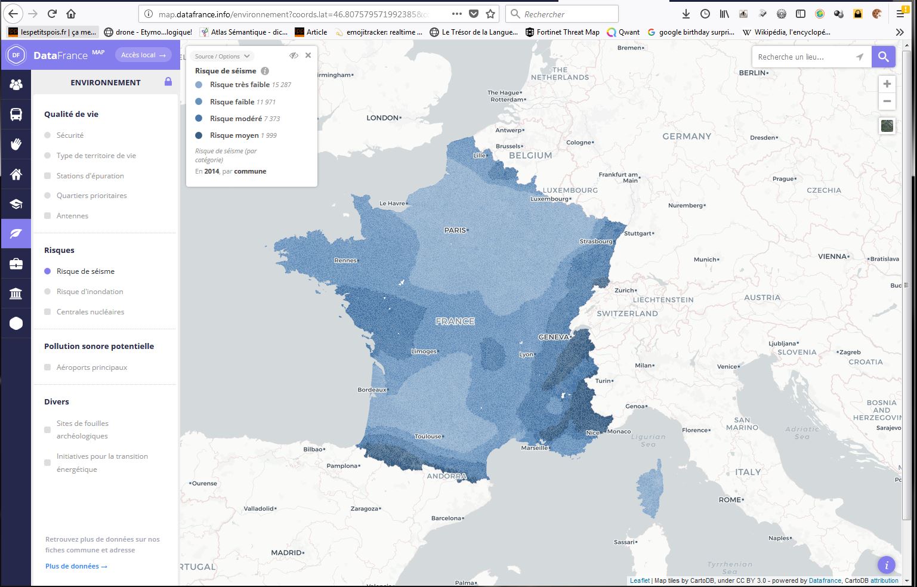
Task: Expand the Source / Options dropdown
Action: tap(223, 56)
